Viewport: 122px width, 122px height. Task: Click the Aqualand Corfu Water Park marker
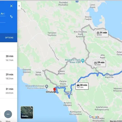point(83,61)
